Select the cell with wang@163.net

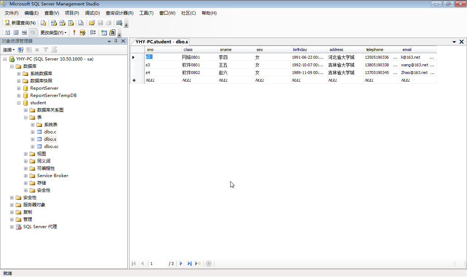click(x=418, y=65)
